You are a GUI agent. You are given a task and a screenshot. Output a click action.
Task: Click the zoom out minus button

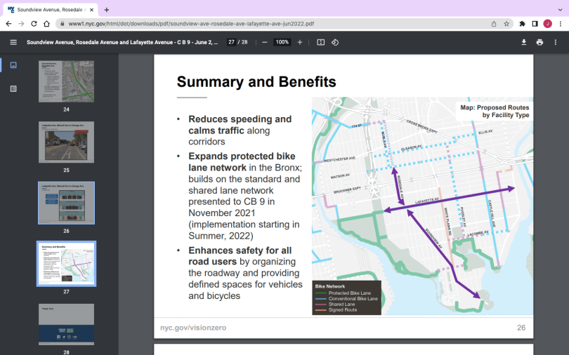[x=265, y=42]
